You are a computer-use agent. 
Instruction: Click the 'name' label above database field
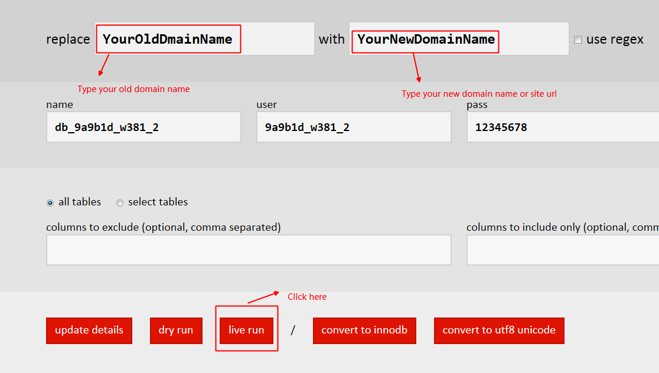tap(60, 105)
